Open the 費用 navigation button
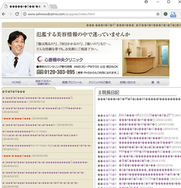 pos(156,82)
